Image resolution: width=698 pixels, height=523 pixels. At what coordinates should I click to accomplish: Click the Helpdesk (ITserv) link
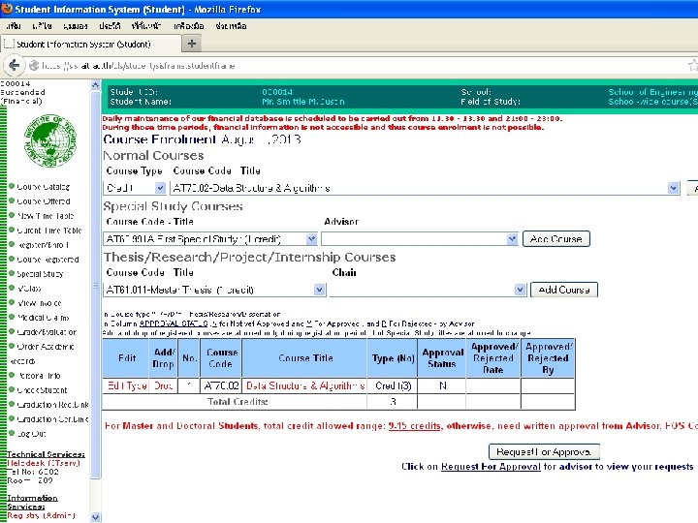[x=44, y=463]
